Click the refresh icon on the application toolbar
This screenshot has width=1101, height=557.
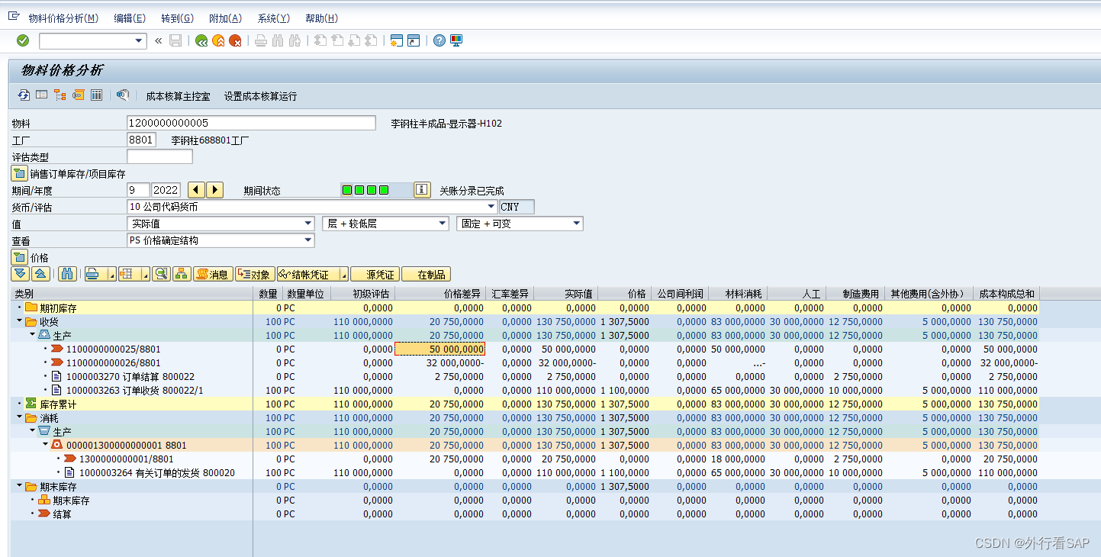pyautogui.click(x=22, y=95)
